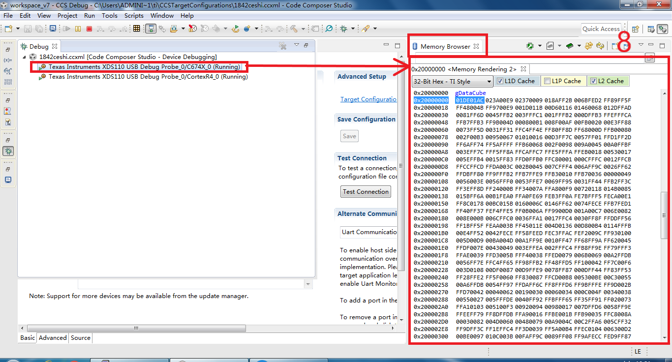Open the Run menu
The height and width of the screenshot is (362, 672).
point(90,16)
